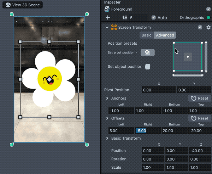
Task: Expand the Anchors section
Action: pyautogui.click(x=107, y=98)
